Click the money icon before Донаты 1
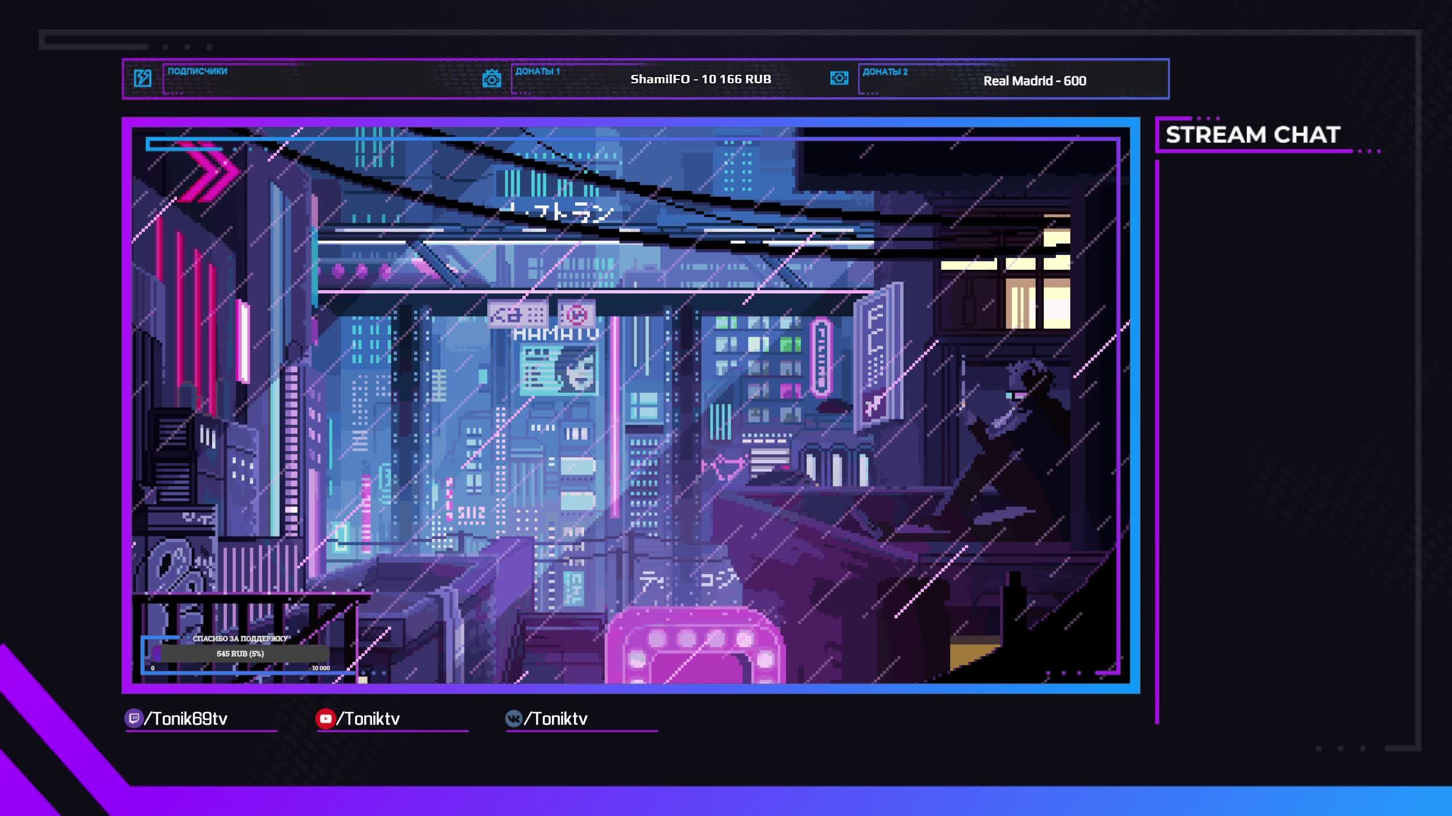1452x816 pixels. tap(492, 79)
